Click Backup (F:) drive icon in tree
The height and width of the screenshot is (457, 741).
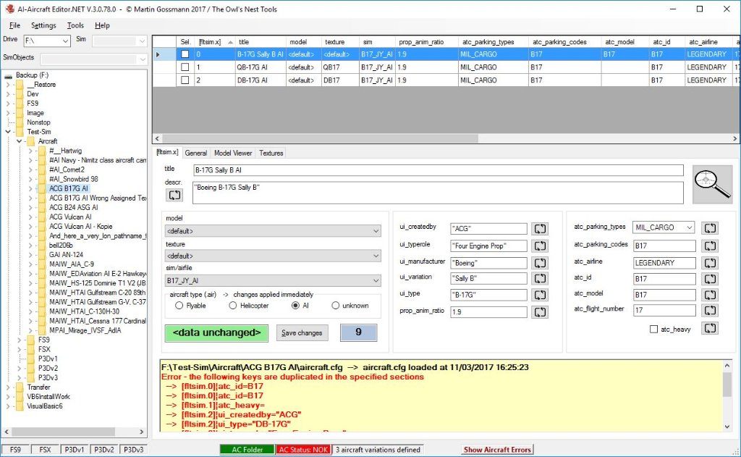9,76
